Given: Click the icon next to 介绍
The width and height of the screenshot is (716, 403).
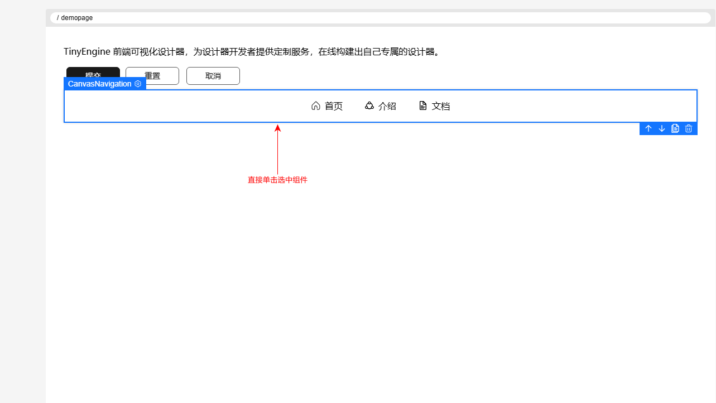Looking at the screenshot, I should click(x=369, y=105).
